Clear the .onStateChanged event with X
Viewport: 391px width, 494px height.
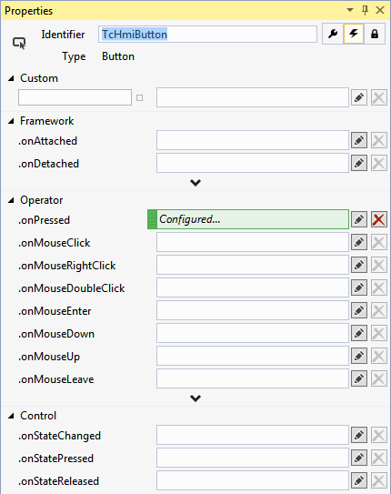tap(378, 435)
